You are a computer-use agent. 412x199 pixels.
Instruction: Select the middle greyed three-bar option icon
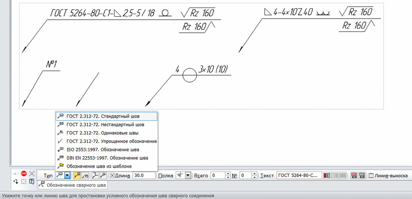tap(335, 176)
